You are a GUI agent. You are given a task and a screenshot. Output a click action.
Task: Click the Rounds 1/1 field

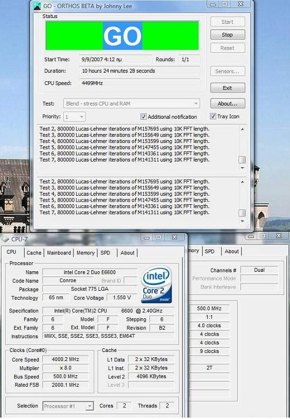(x=189, y=59)
